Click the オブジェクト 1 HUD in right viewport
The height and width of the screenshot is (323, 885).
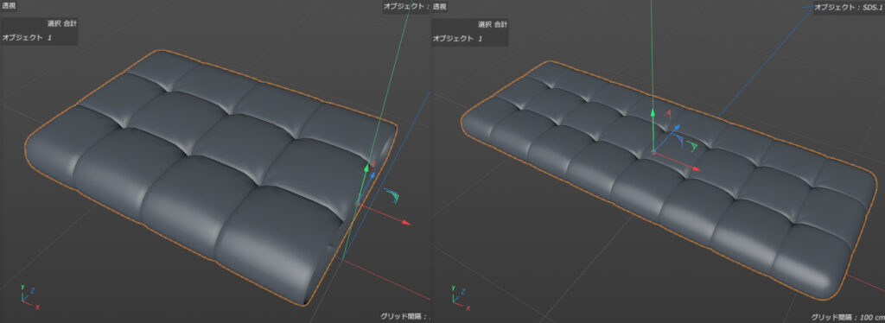click(458, 38)
